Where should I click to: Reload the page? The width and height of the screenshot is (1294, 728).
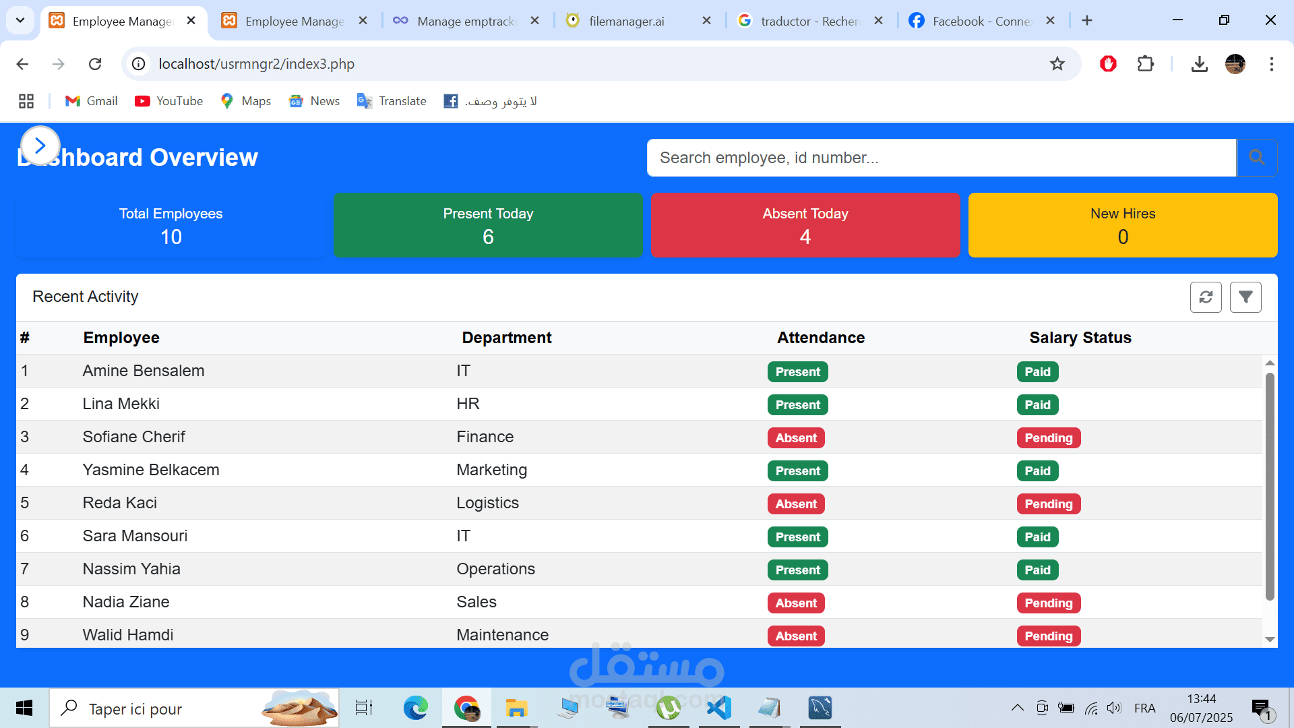[95, 64]
